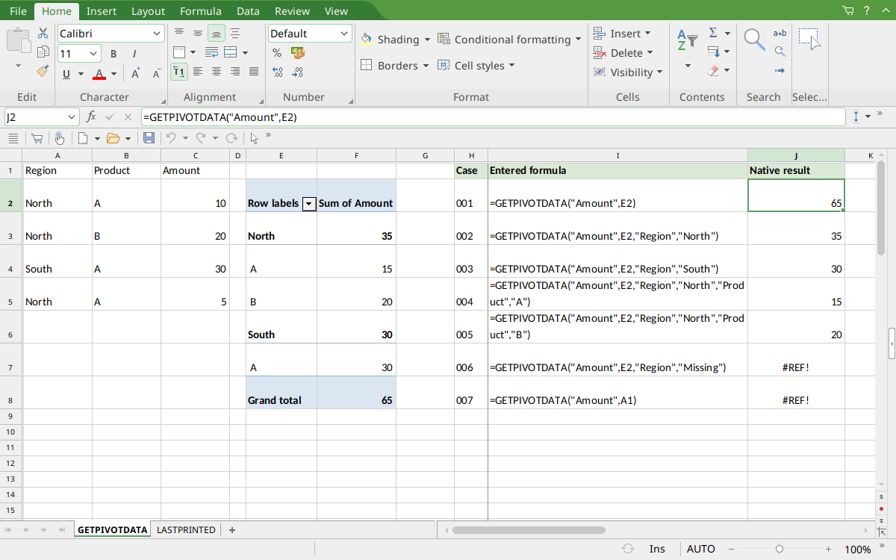896x560 pixels.
Task: Open the File menu
Action: point(18,11)
